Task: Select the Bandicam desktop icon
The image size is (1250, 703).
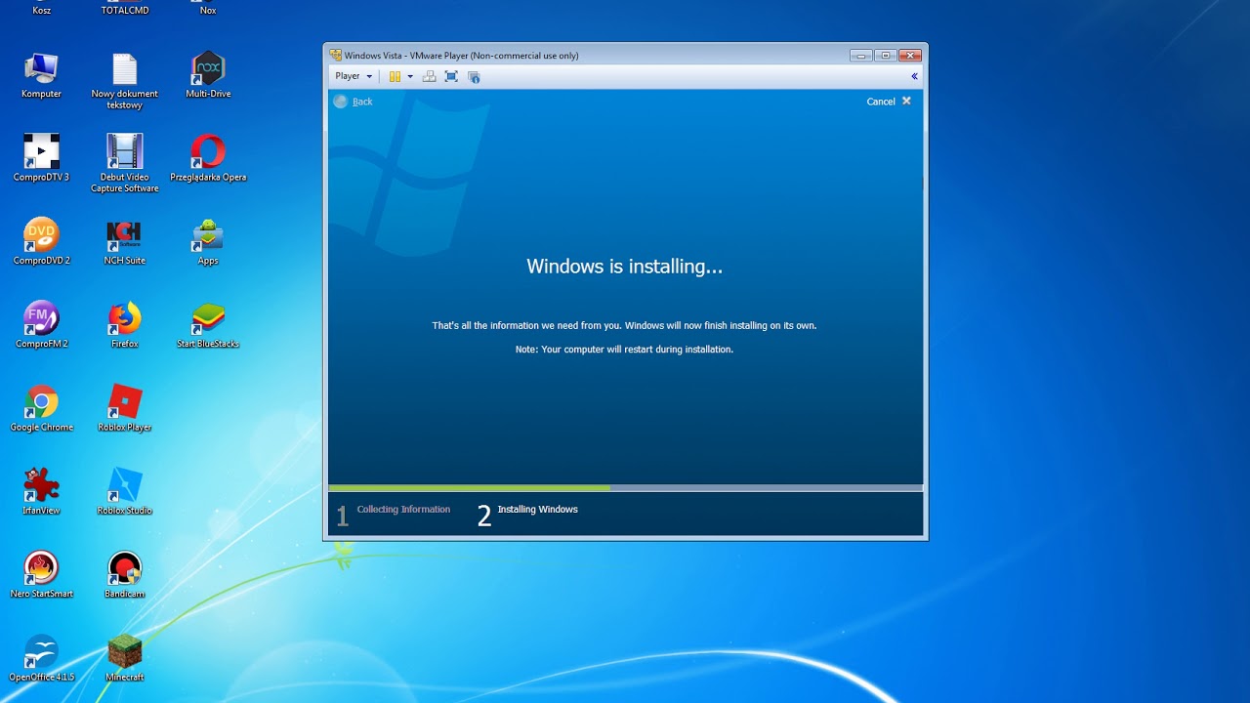Action: pyautogui.click(x=125, y=575)
